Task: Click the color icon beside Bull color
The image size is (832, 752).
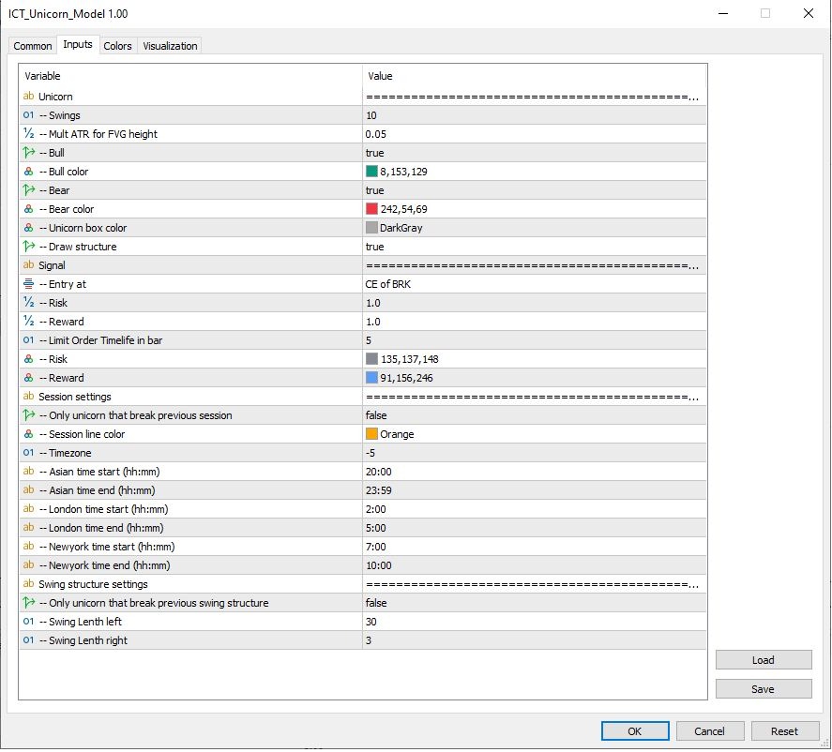Action: coord(28,172)
